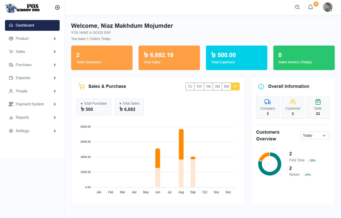341x218 pixels.
Task: Expand the Reports menu chevron
Action: click(x=55, y=117)
